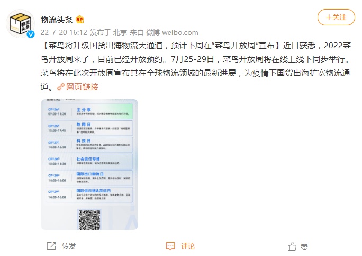The image size is (362, 256).
Task: Open comments via 评论 label
Action: coord(188,246)
